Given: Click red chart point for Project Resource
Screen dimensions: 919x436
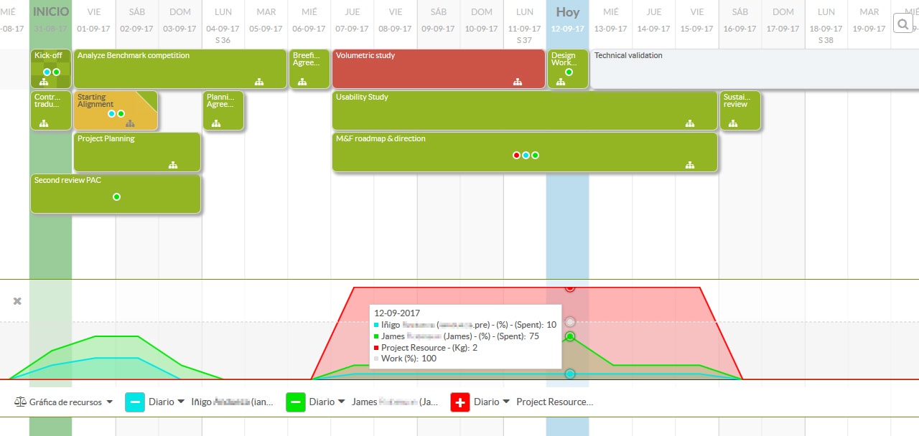Looking at the screenshot, I should 570,288.
